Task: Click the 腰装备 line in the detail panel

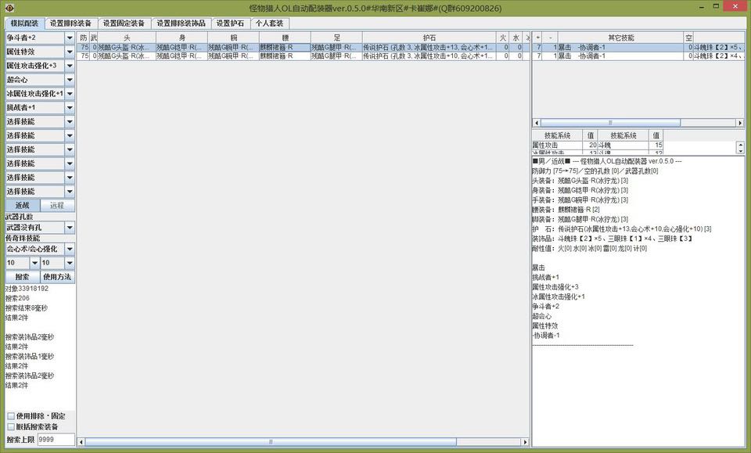Action: click(x=566, y=210)
